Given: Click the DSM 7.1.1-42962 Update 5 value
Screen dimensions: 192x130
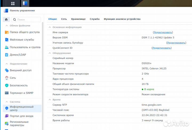Looking at the screenshot, I should [x=158, y=37].
